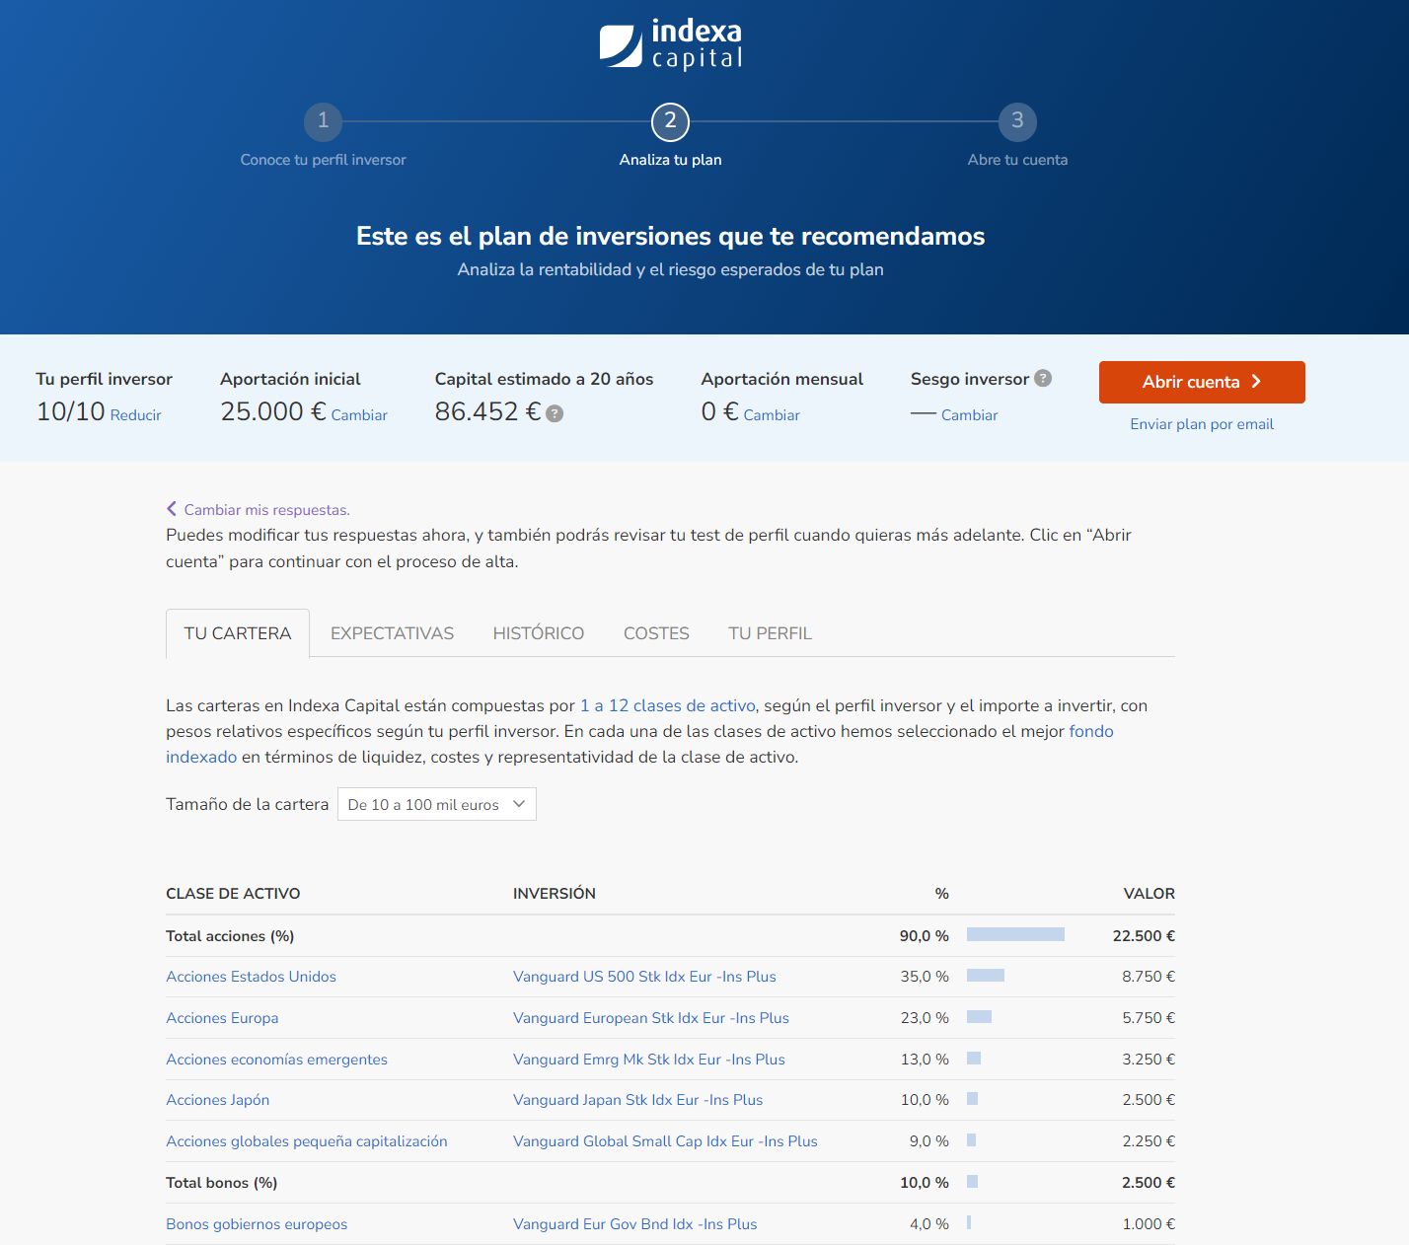Screen dimensions: 1409x1245
Task: Open the HISTÓRICO tab
Action: pos(539,633)
